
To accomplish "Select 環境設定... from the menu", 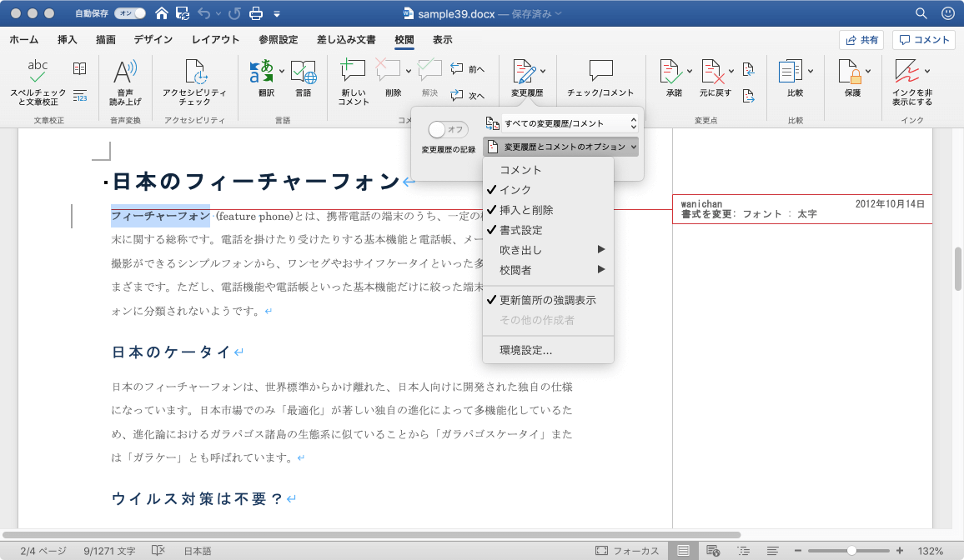I will 525,351.
